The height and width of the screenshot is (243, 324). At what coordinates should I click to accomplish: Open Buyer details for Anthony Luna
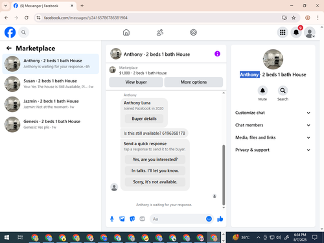144,119
